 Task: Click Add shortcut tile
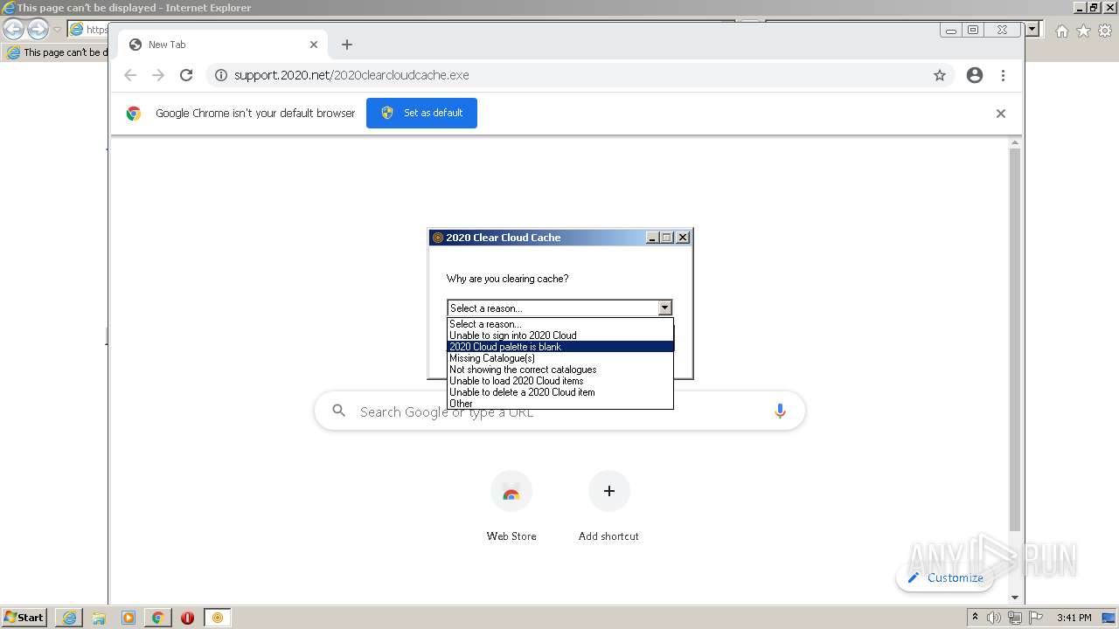tap(609, 506)
